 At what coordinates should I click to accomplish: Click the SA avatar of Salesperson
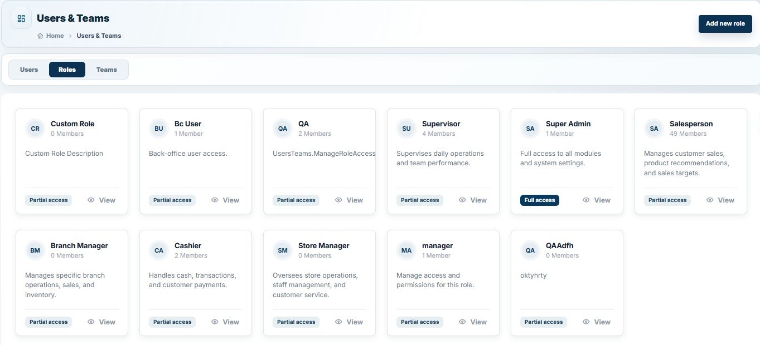pos(654,129)
